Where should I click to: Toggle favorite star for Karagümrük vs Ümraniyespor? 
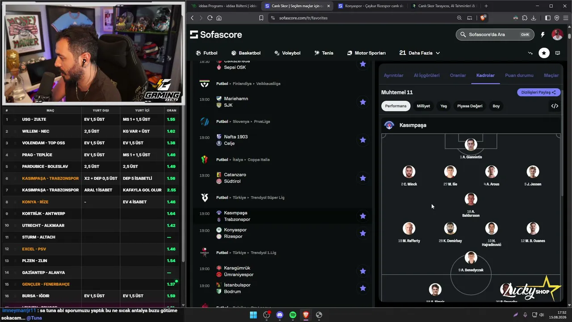[x=363, y=271]
